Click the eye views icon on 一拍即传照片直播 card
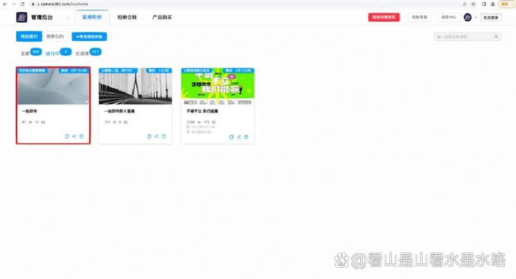 114,122
